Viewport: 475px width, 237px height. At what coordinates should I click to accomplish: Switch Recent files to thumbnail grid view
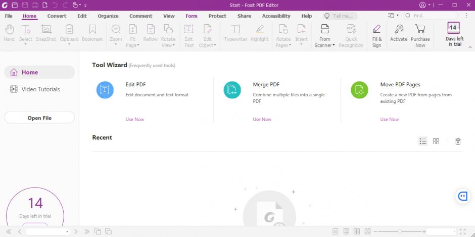tap(436, 141)
